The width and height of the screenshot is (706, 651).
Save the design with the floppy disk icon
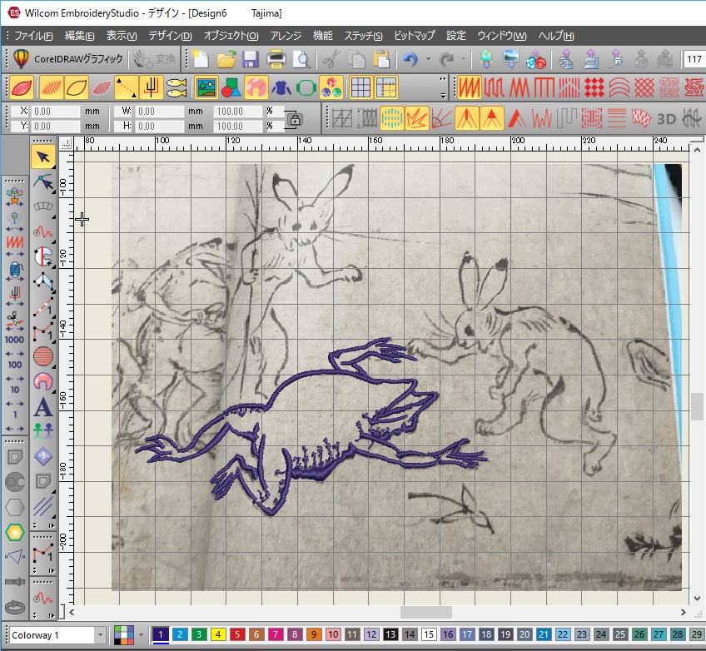[251, 59]
